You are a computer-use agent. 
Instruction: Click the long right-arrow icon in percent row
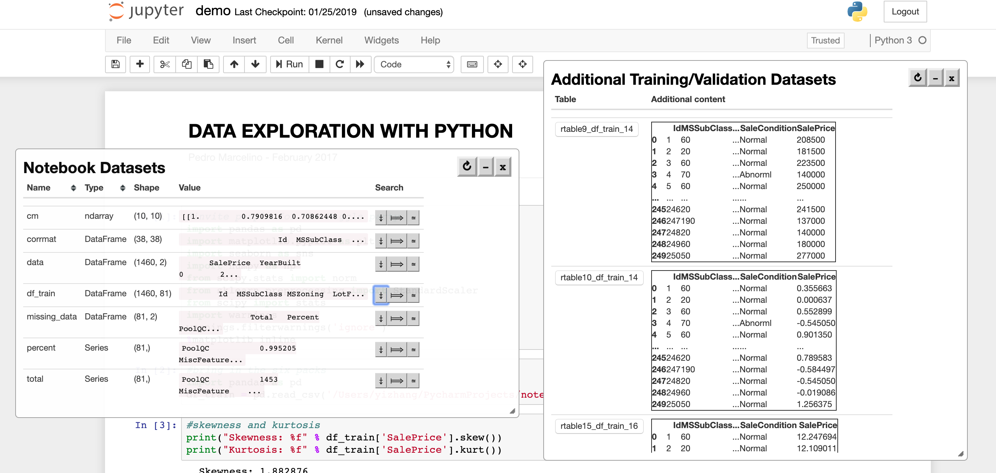click(x=397, y=349)
